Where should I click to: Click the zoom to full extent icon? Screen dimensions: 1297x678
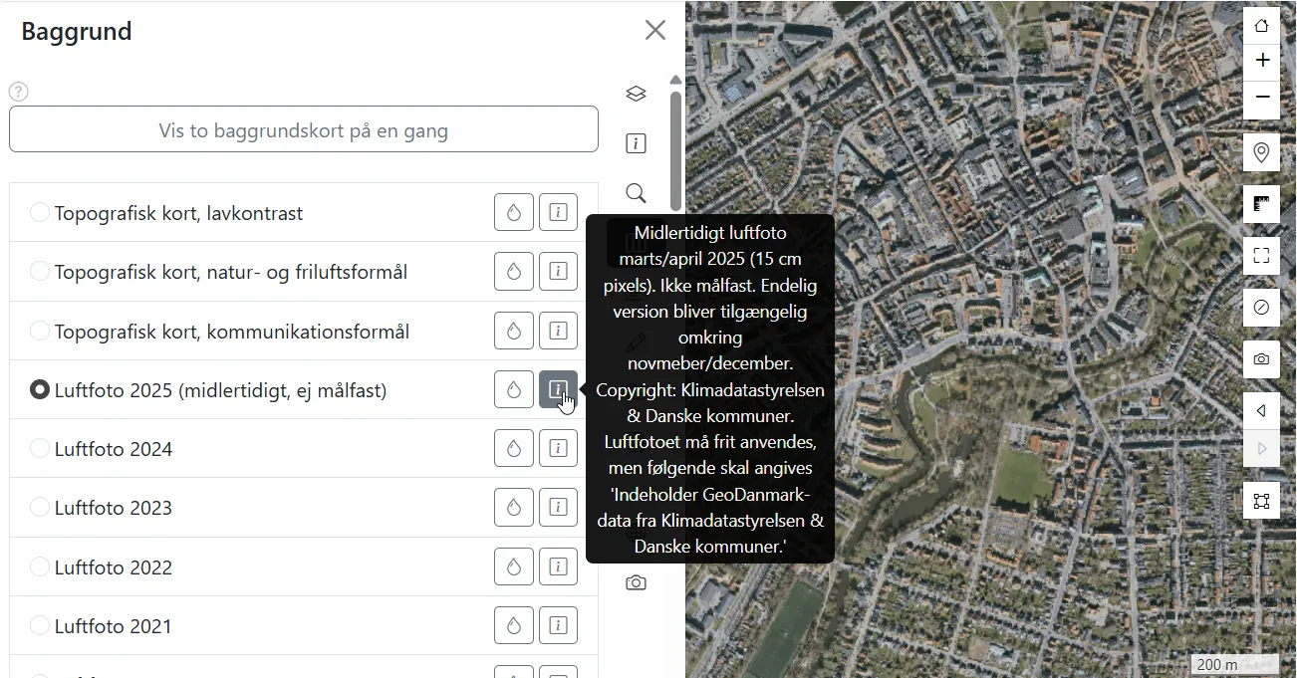click(x=1261, y=500)
